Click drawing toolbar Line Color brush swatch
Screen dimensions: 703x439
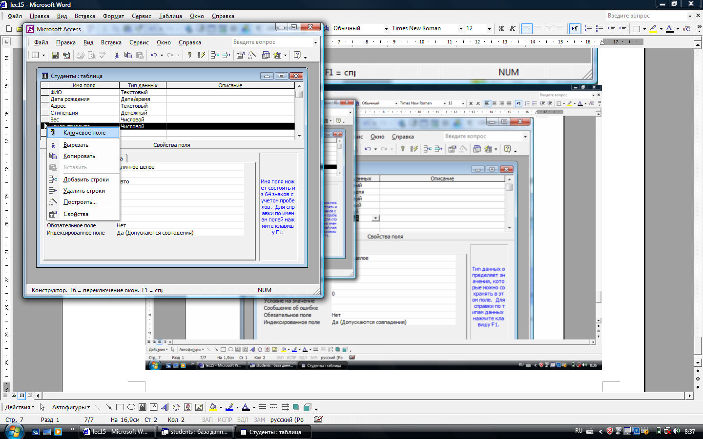pos(229,407)
